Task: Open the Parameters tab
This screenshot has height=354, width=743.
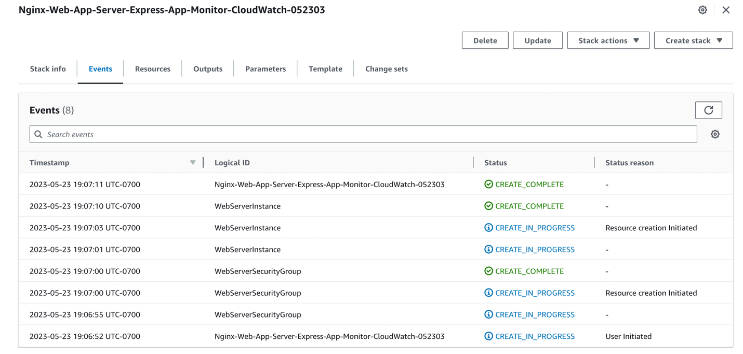Action: point(266,69)
